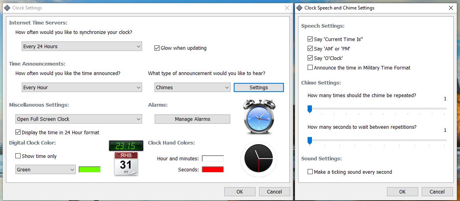The image size is (460, 201).
Task: Enable Show time only checkbox
Action: [x=18, y=156]
